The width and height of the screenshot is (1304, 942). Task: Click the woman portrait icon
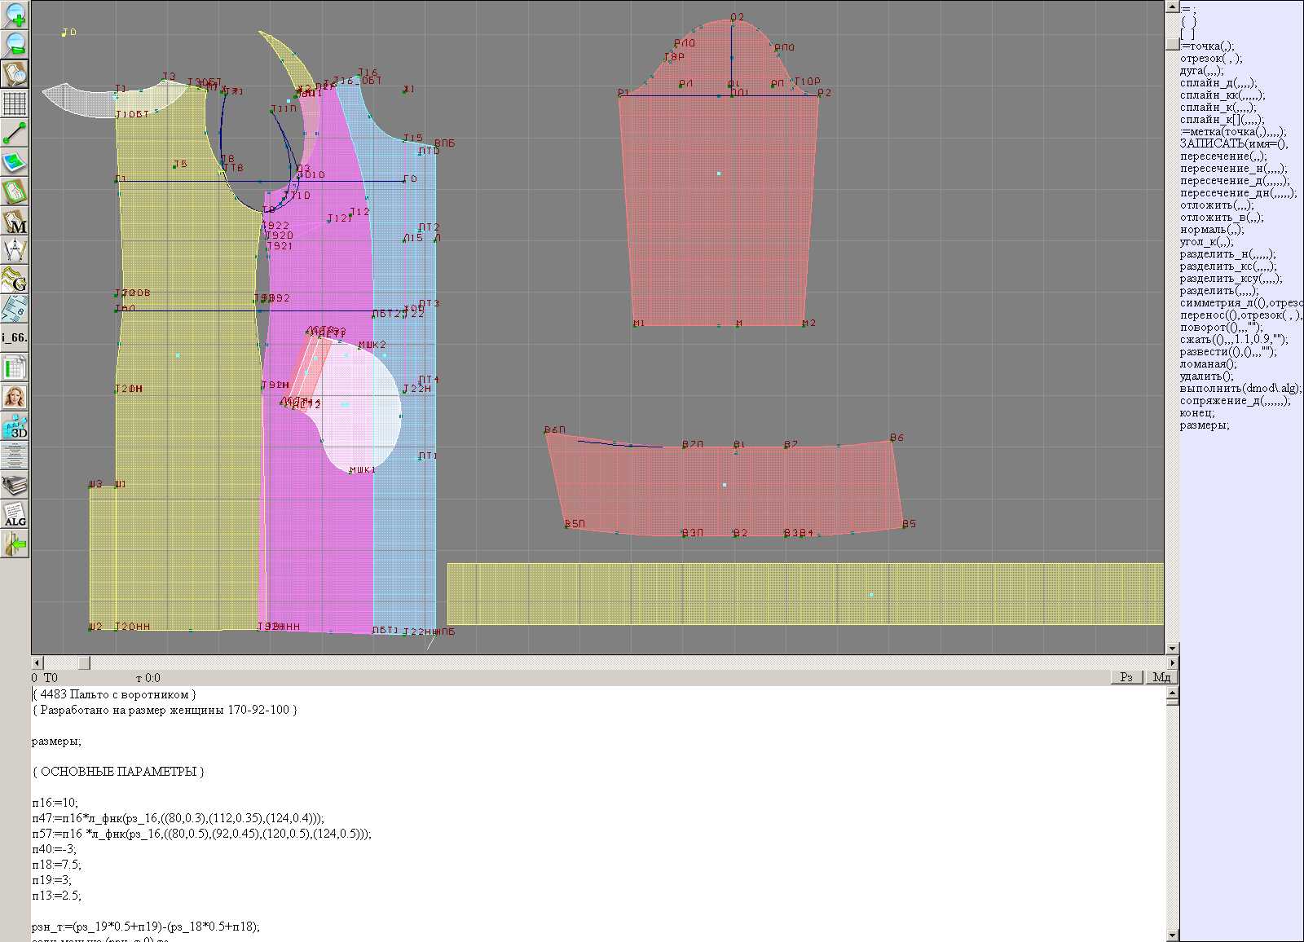[15, 398]
